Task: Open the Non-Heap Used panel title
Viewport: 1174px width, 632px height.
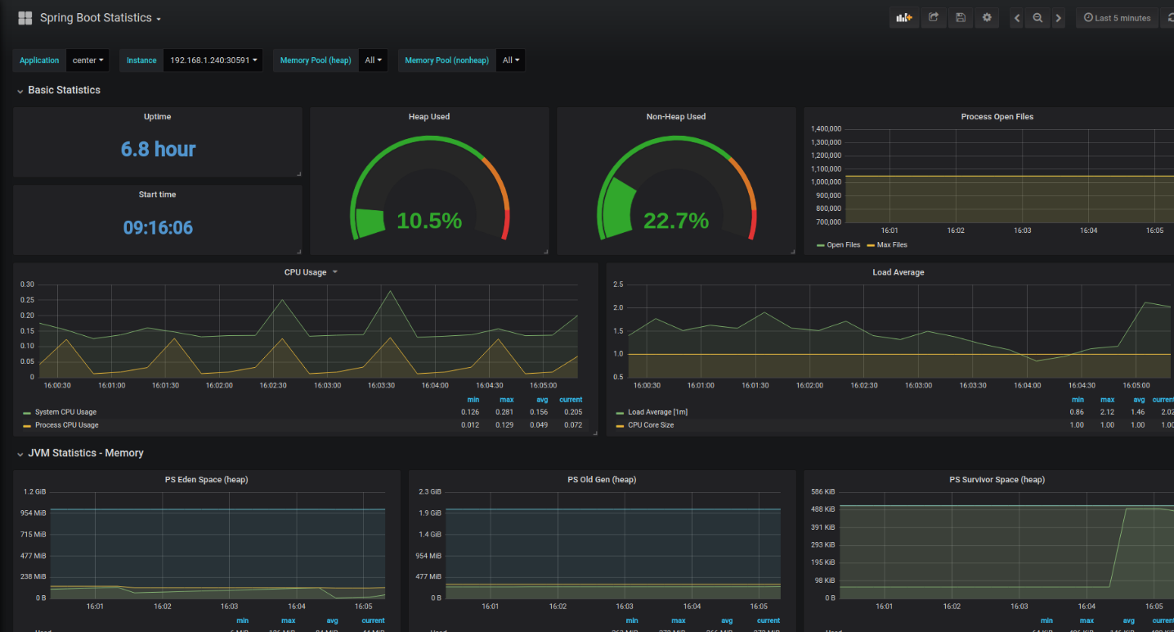Action: point(676,117)
